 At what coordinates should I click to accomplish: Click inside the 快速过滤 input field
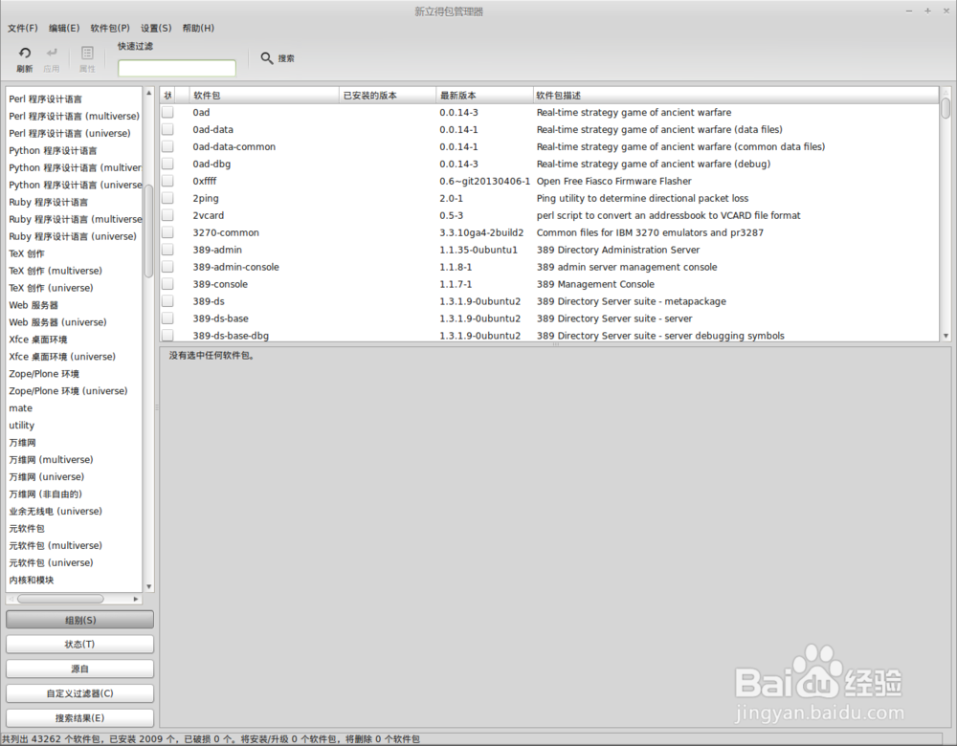point(177,68)
